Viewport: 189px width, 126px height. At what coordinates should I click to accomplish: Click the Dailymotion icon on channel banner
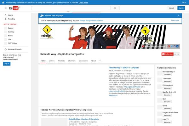coord(177,46)
